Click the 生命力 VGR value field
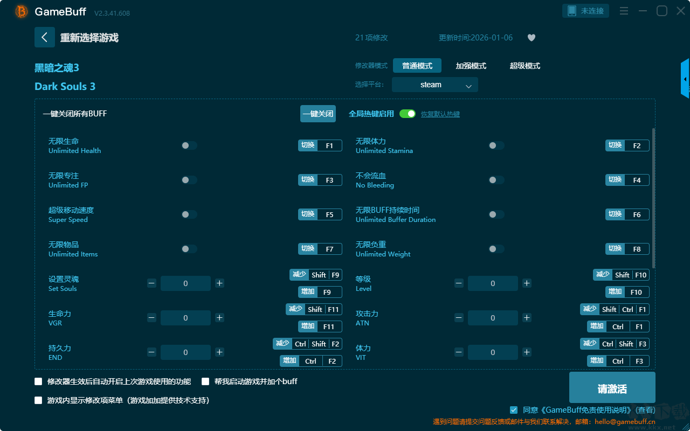 (x=185, y=318)
